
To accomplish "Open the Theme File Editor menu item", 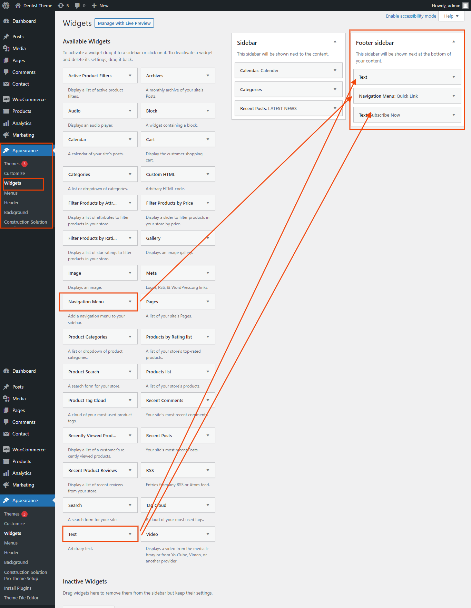I will tap(21, 598).
